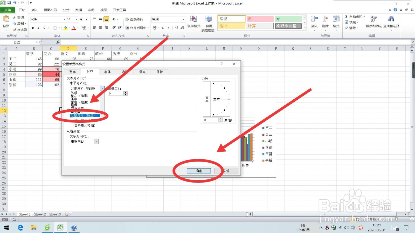Image resolution: width=415 pixels, height=233 pixels.
Task: Open Internet Explorer from the taskbar
Action: (x=20, y=228)
